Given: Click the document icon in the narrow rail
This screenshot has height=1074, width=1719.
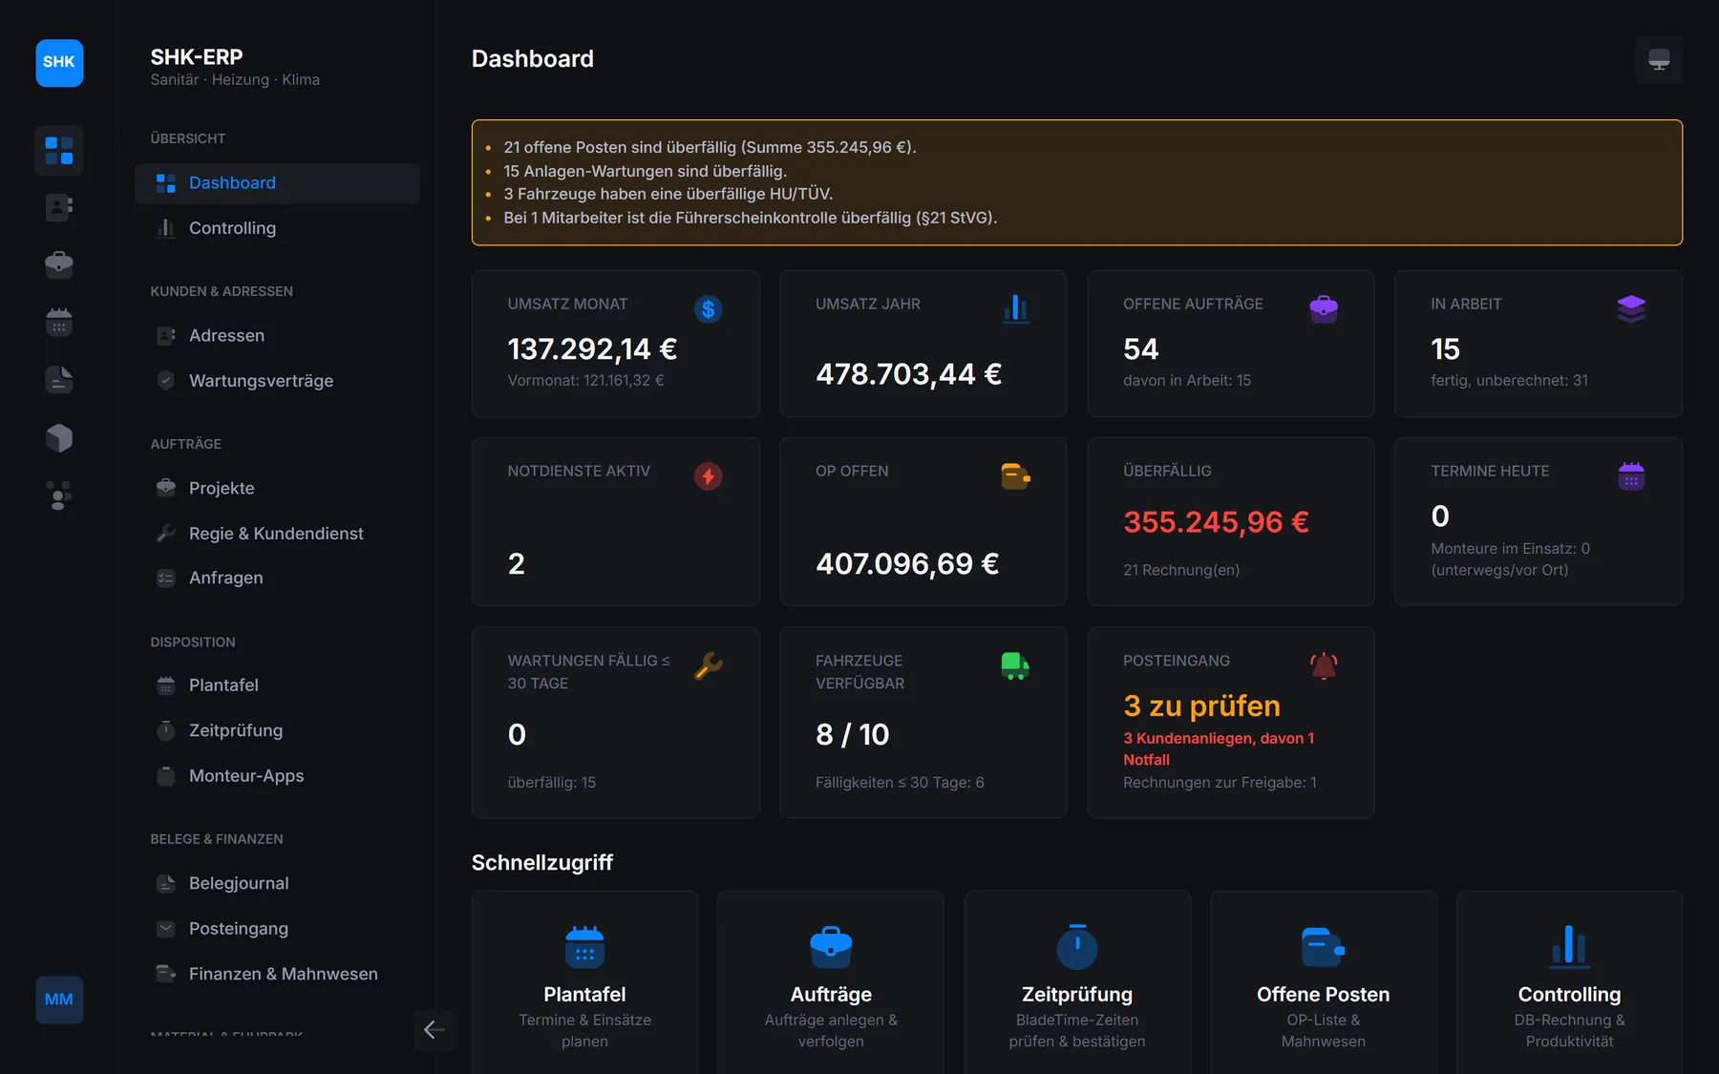Looking at the screenshot, I should tap(59, 380).
